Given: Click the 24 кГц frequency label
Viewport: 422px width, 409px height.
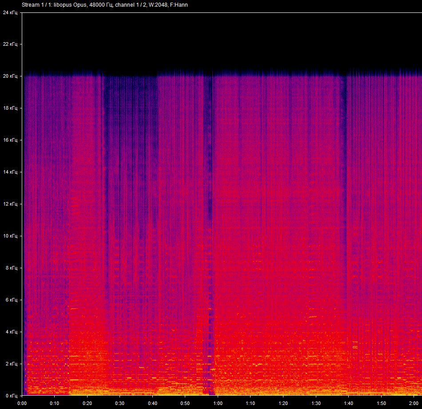Looking at the screenshot, I should 10,12.
